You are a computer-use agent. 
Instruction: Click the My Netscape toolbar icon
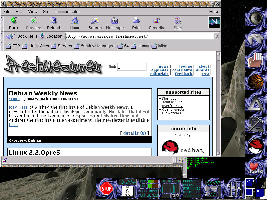(x=115, y=21)
